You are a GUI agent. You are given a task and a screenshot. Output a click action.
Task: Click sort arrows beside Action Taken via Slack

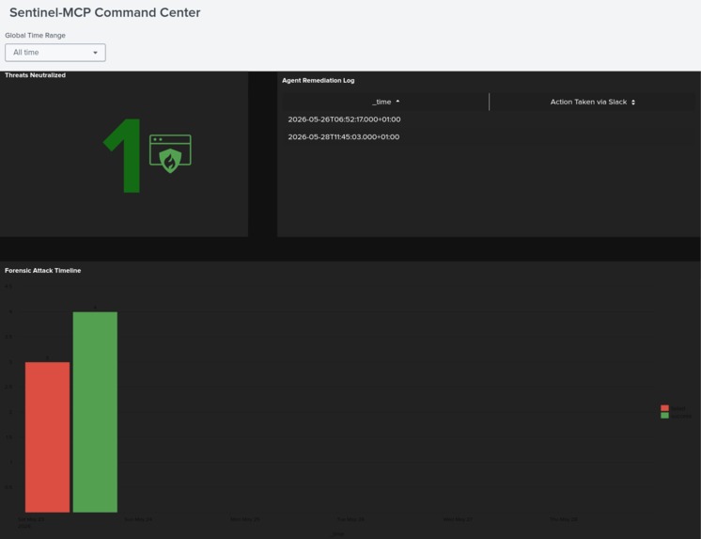(x=633, y=103)
